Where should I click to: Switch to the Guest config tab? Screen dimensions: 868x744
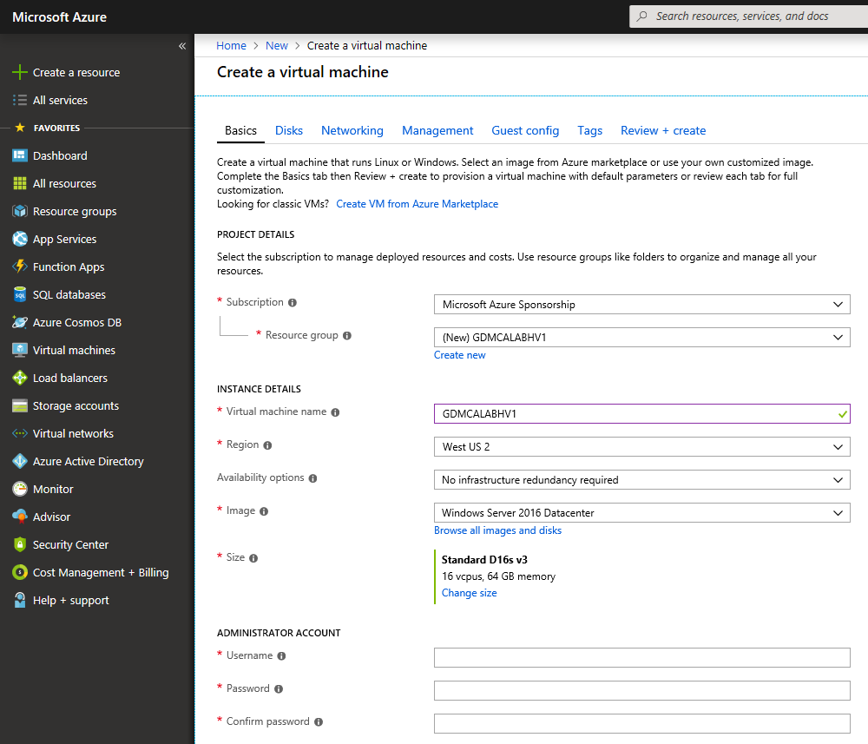[525, 130]
